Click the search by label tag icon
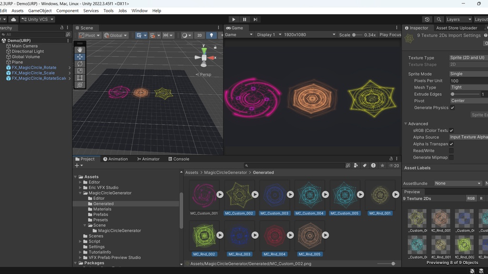The height and width of the screenshot is (274, 488). tap(365, 166)
